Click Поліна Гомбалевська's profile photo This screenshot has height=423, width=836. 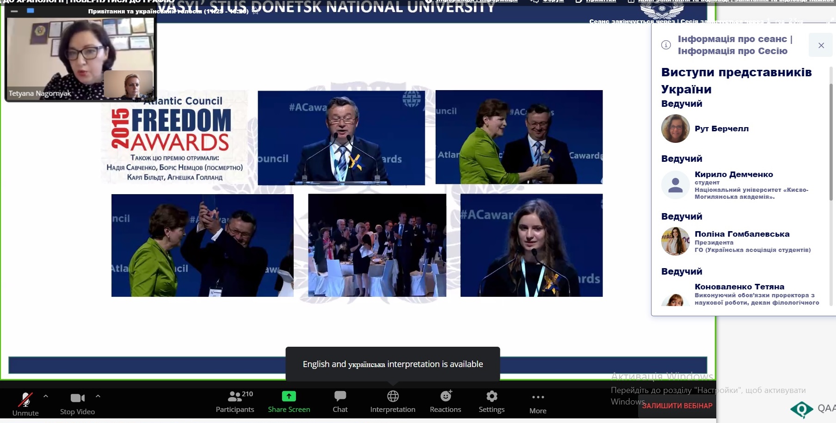click(x=676, y=241)
